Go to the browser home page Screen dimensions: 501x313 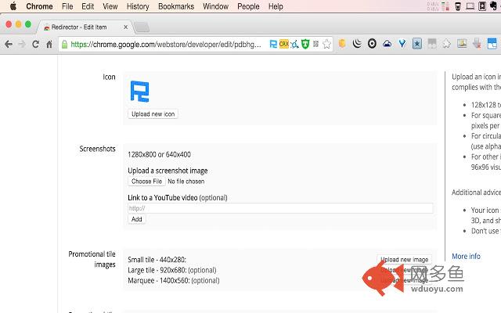(49, 44)
